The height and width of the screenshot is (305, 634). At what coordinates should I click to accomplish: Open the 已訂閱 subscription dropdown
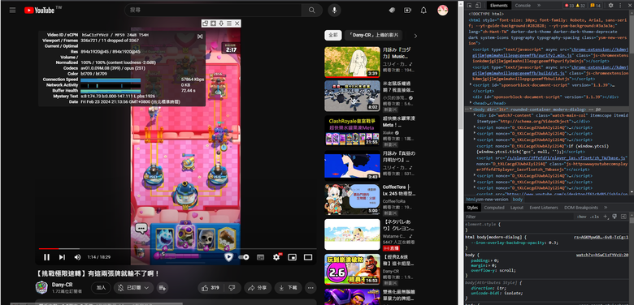133,288
